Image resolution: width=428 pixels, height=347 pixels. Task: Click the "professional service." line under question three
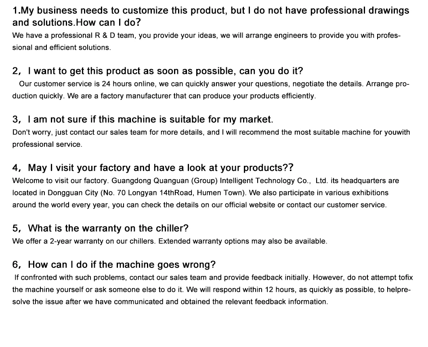47,144
